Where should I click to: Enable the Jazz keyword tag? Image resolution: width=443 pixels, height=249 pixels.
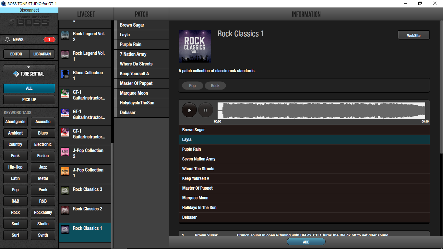tap(43, 167)
